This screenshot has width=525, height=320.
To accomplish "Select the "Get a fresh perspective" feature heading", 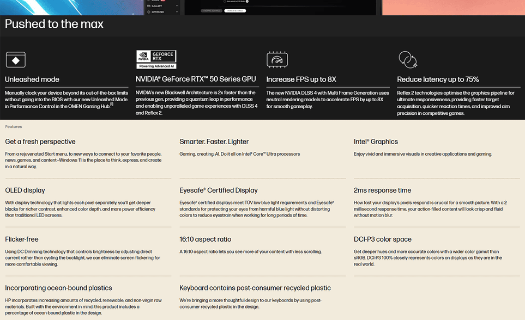I will point(40,141).
